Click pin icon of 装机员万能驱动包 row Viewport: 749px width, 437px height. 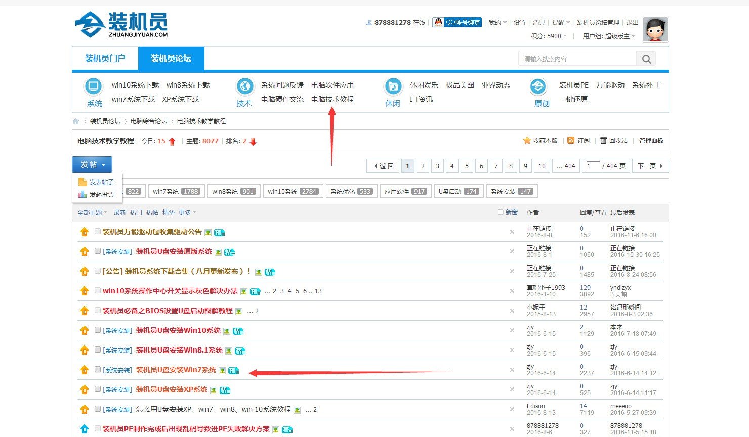point(85,232)
